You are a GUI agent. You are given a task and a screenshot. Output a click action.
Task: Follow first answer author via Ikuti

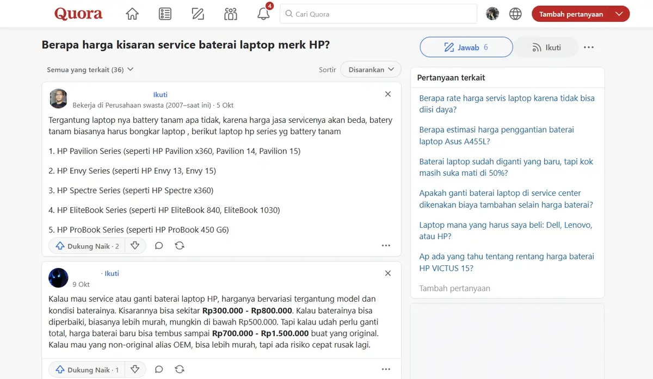[x=160, y=95]
